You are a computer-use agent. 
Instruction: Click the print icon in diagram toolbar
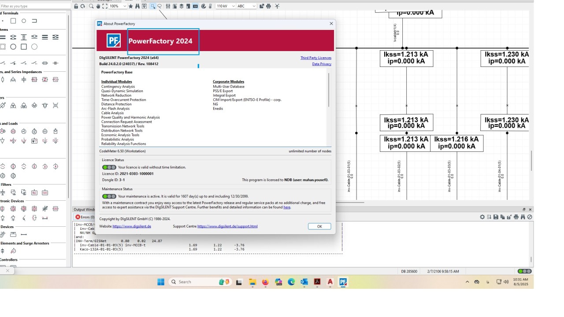pyautogui.click(x=268, y=6)
